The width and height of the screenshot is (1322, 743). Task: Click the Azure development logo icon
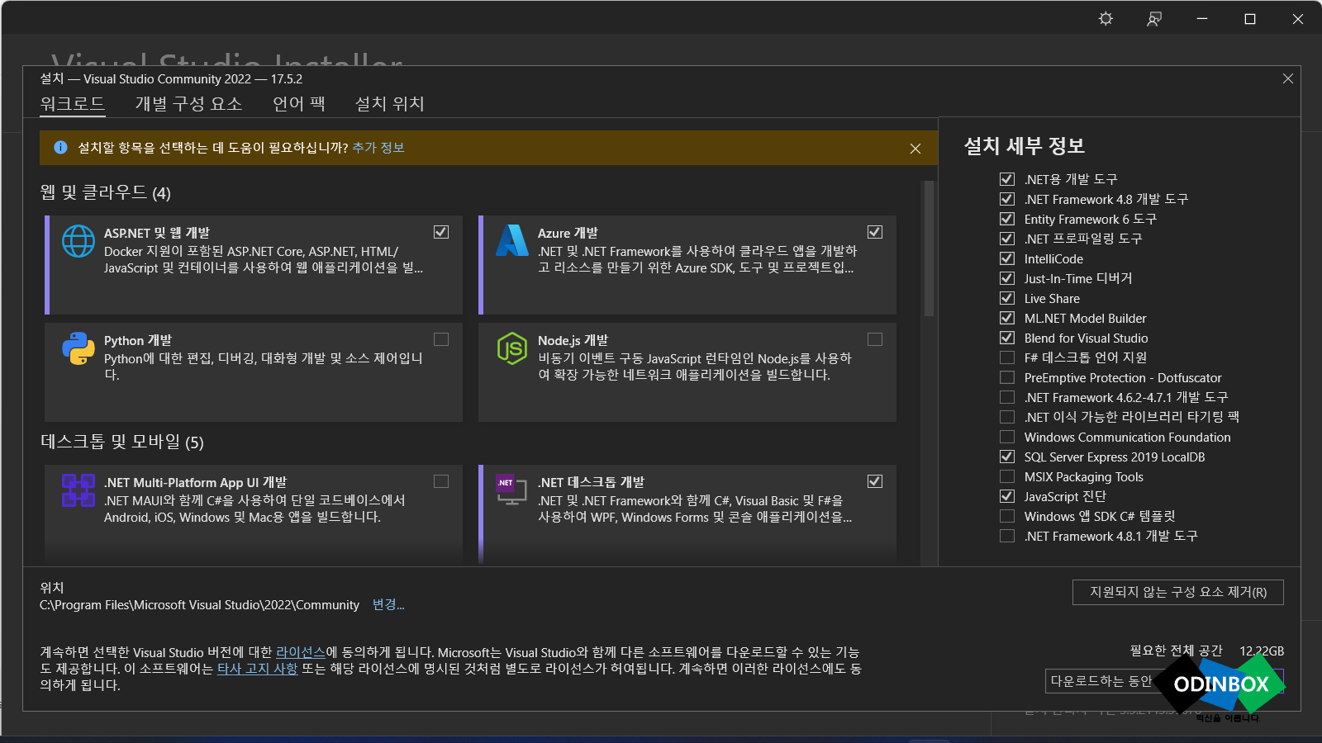pos(512,240)
